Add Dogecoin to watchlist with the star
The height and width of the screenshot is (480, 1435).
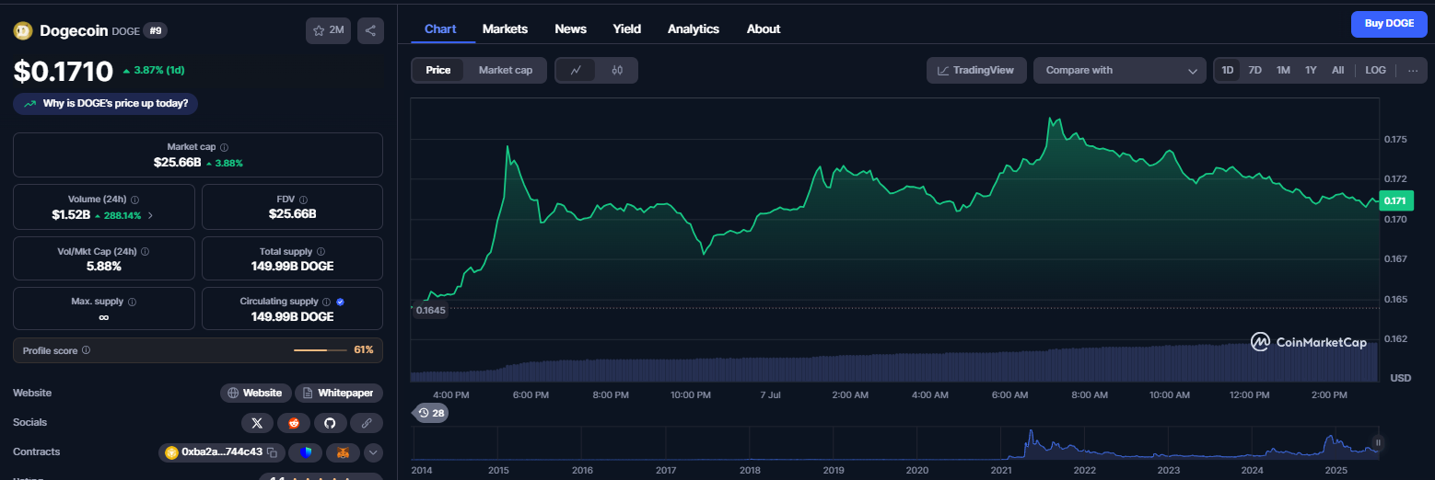coord(328,30)
